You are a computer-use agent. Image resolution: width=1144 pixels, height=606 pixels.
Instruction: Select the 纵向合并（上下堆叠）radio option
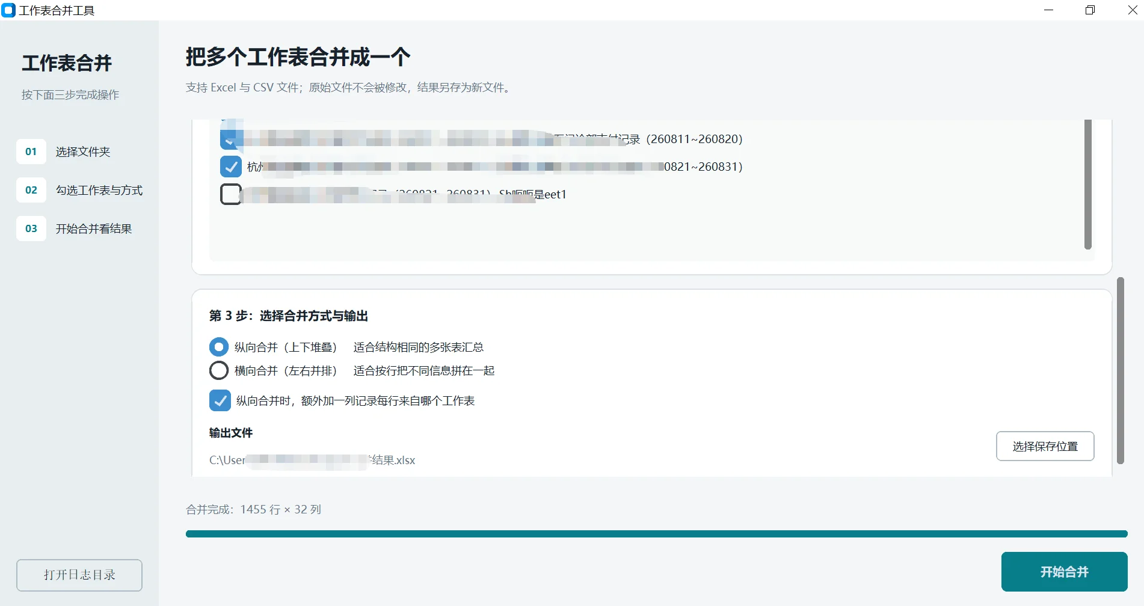tap(219, 347)
